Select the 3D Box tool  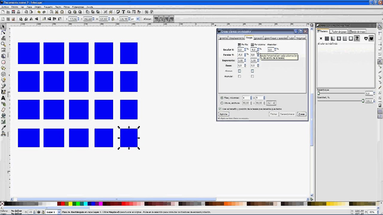click(3, 56)
